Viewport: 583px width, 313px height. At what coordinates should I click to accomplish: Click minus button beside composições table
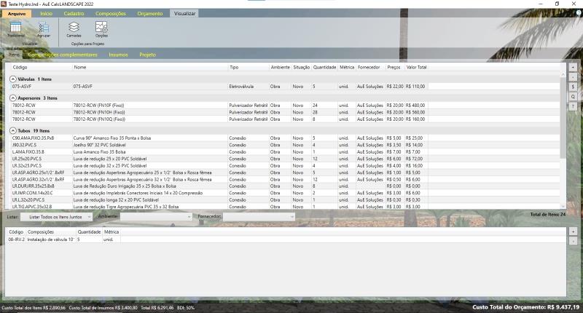click(573, 241)
